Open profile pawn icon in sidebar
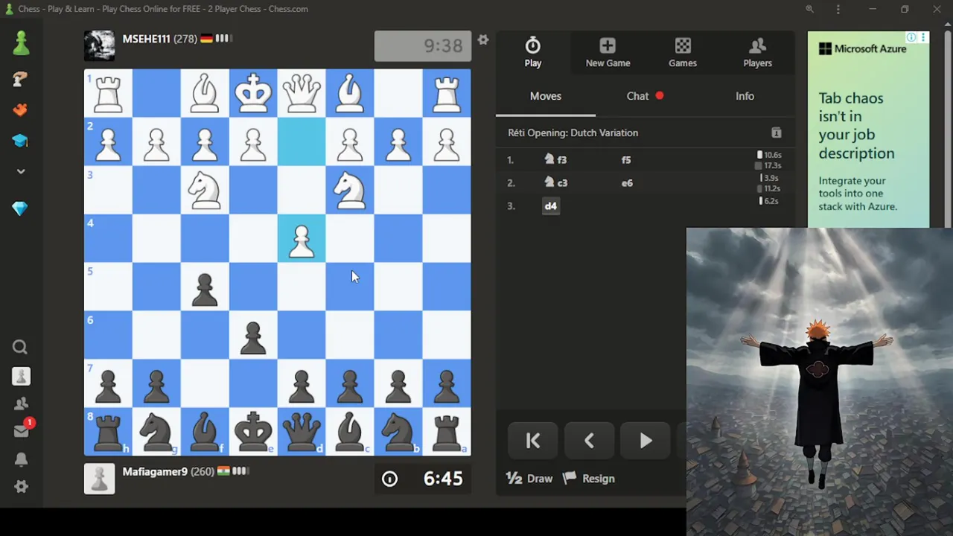The height and width of the screenshot is (536, 953). [x=21, y=376]
